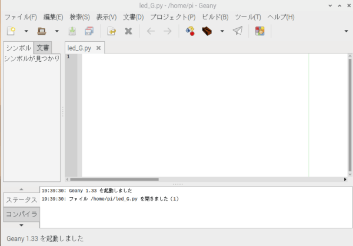Create a new file with toolbar icon
This screenshot has width=353, height=246.
pyautogui.click(x=11, y=31)
